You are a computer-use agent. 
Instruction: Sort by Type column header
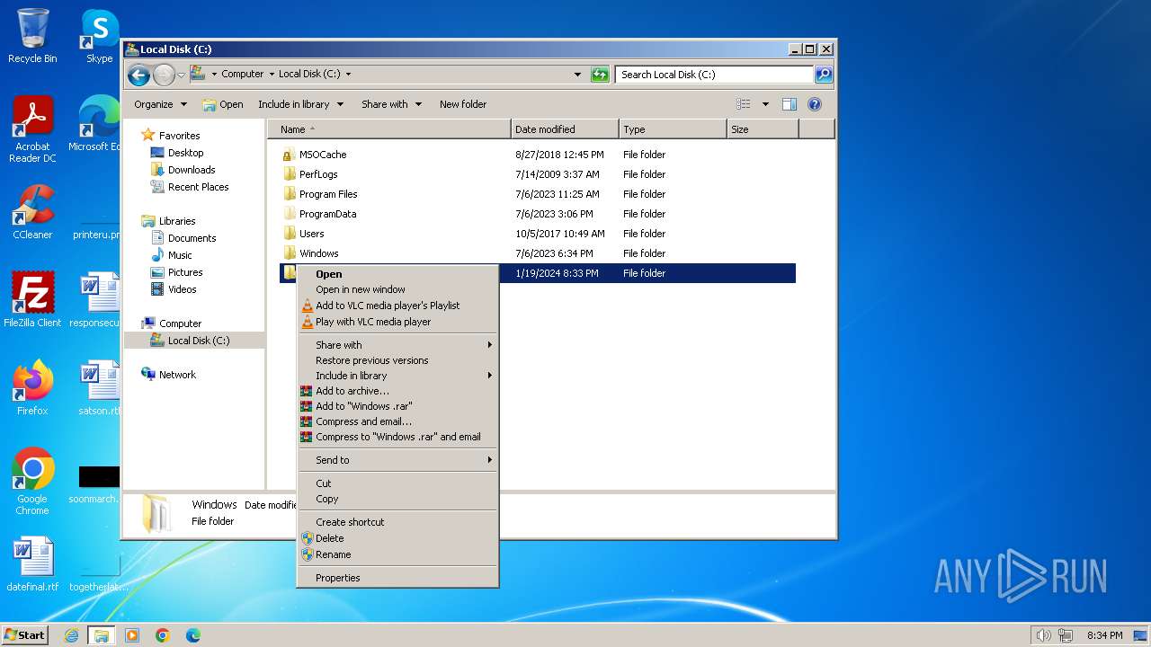click(x=673, y=129)
